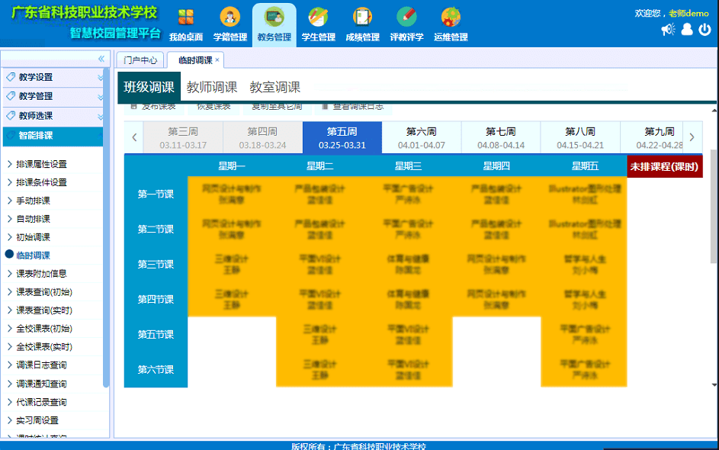719x450 pixels.
Task: Click the 学生管理 module icon
Action: [318, 18]
